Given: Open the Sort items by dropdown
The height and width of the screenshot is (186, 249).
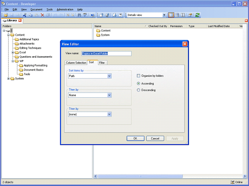Looking at the screenshot, I should coord(109,76).
